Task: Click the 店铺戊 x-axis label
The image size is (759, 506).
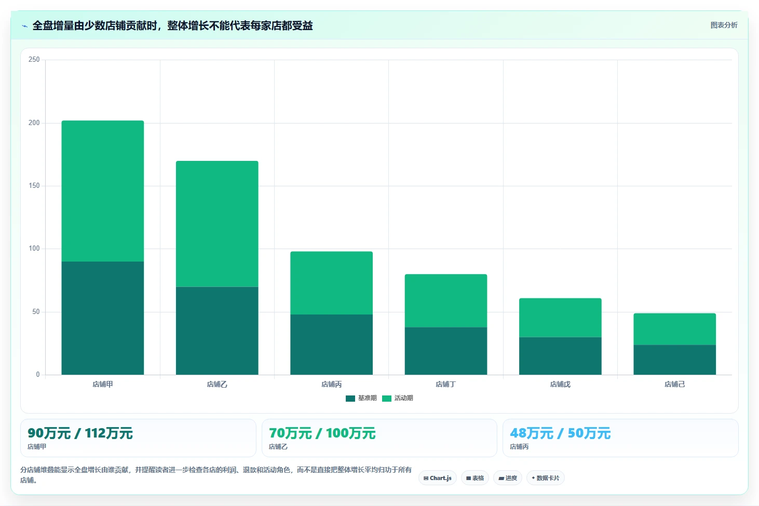Action: tap(560, 385)
